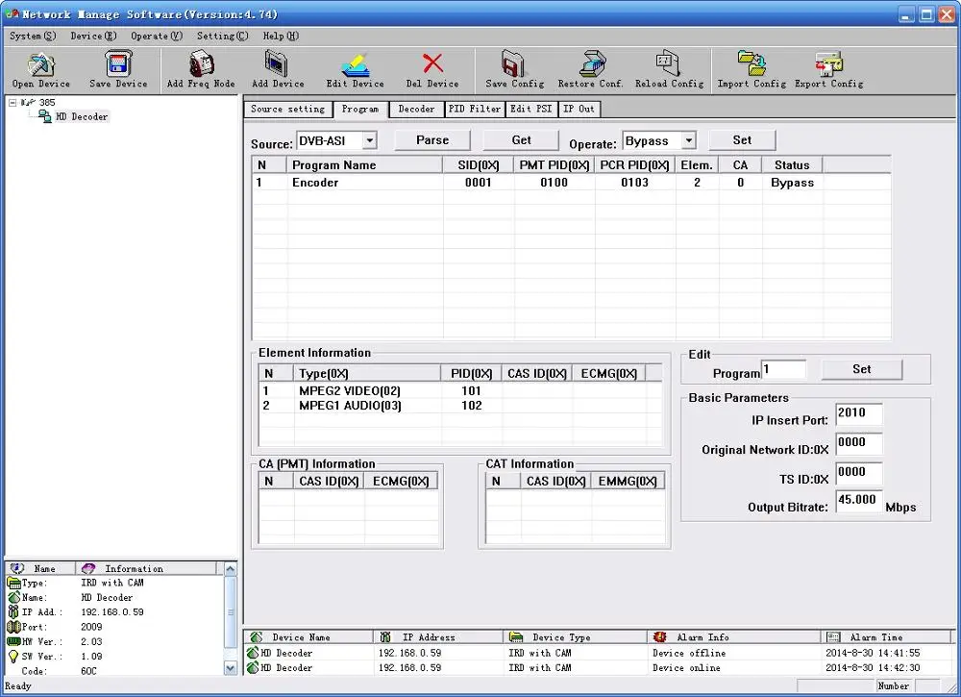This screenshot has height=697, width=961.
Task: Open the Operate Bypass dropdown
Action: pyautogui.click(x=688, y=141)
